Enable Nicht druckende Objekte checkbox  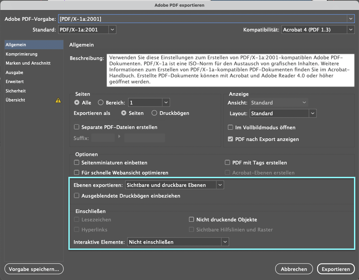click(191, 219)
